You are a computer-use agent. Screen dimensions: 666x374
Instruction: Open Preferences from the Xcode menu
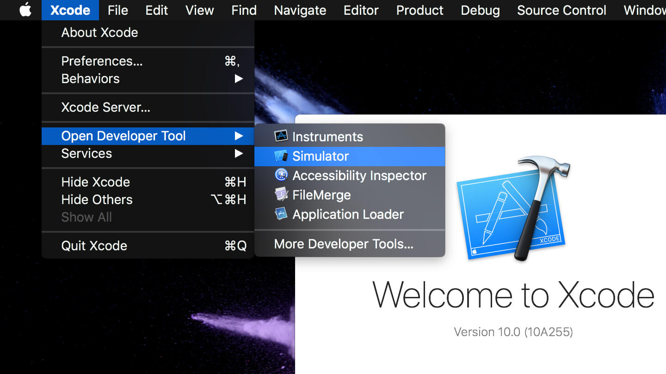coord(102,61)
